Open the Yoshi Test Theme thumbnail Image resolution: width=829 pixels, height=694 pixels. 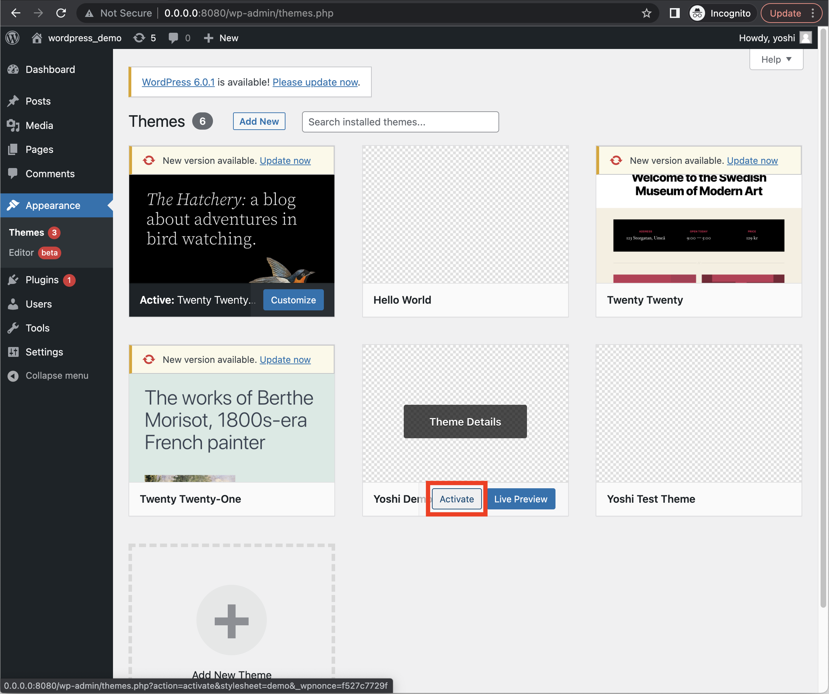coord(699,414)
